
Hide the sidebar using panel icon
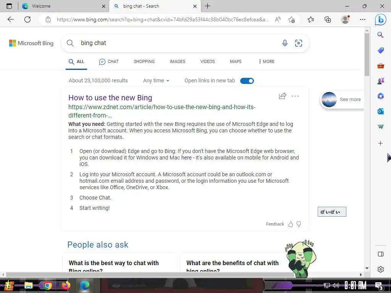381,254
